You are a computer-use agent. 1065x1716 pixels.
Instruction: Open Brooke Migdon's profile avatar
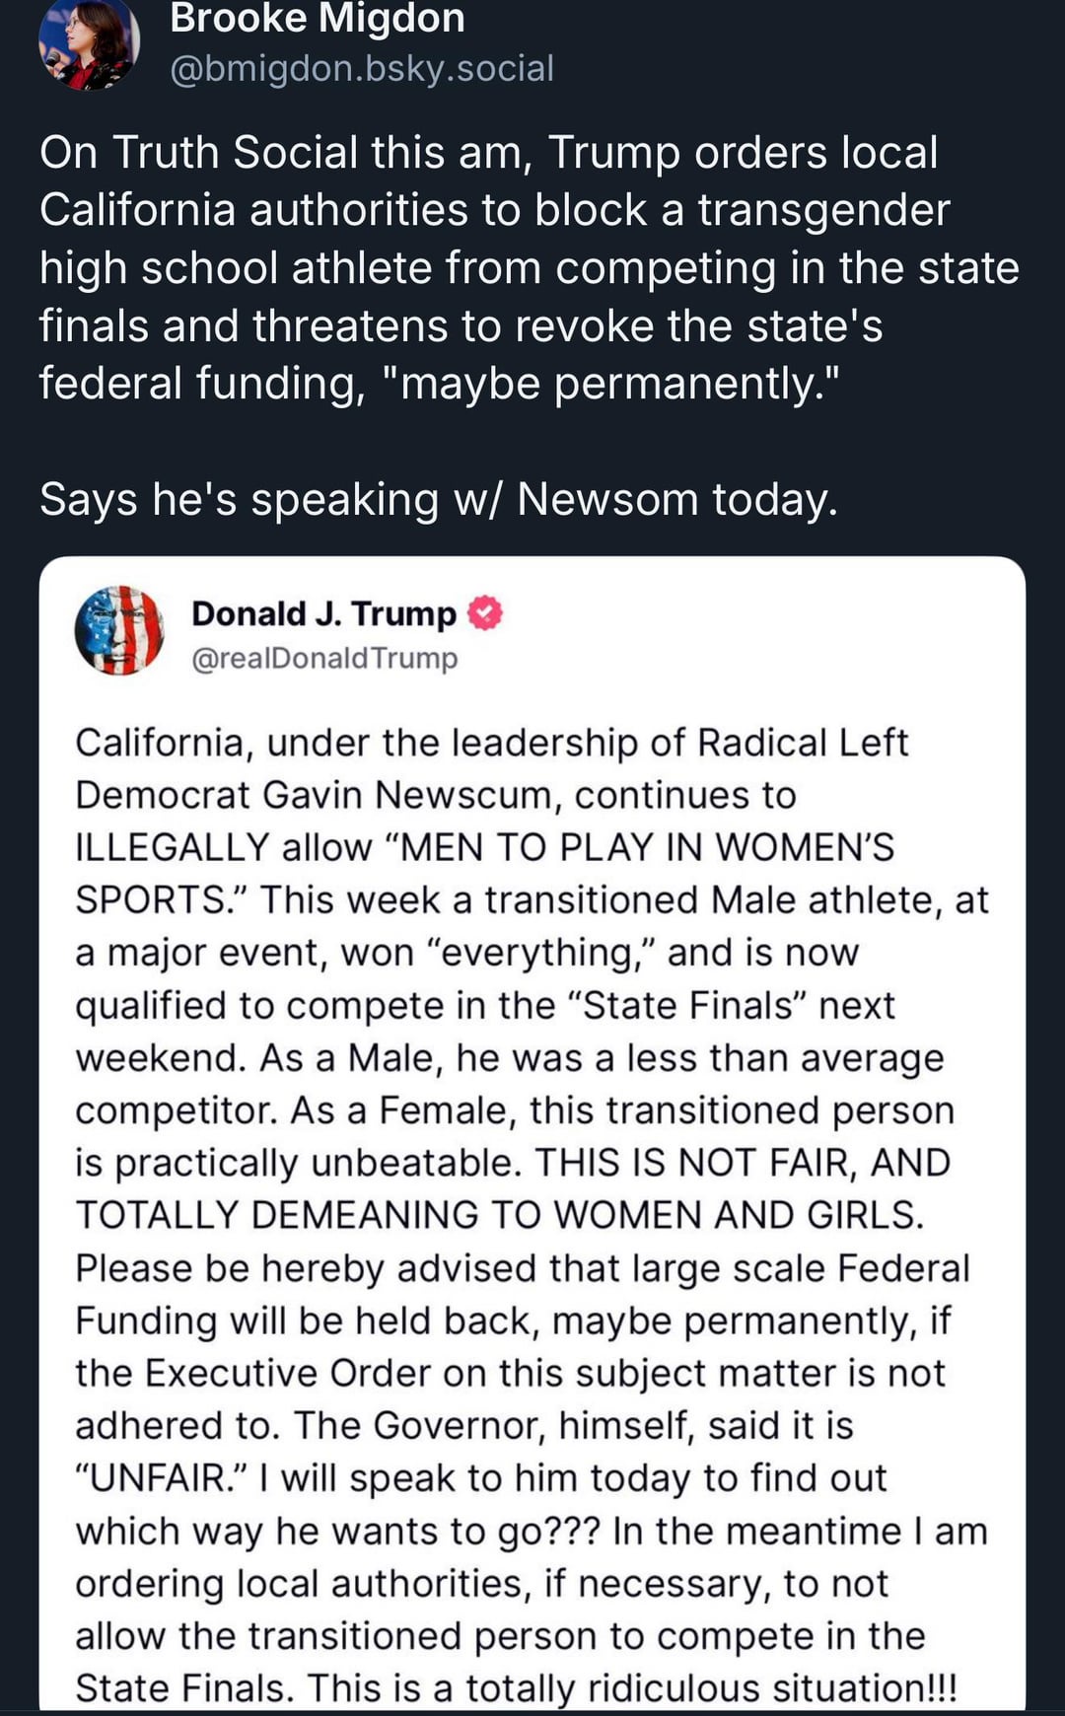tap(89, 43)
